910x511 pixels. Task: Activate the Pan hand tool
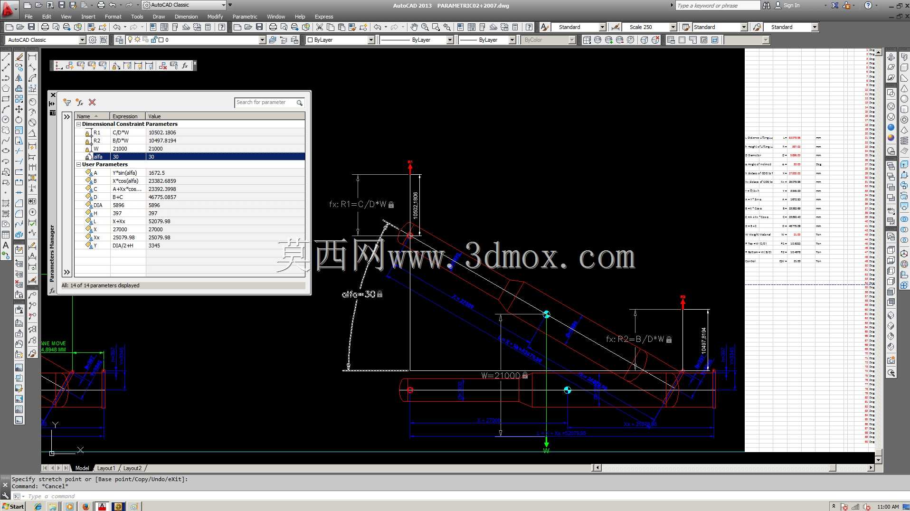pyautogui.click(x=414, y=27)
